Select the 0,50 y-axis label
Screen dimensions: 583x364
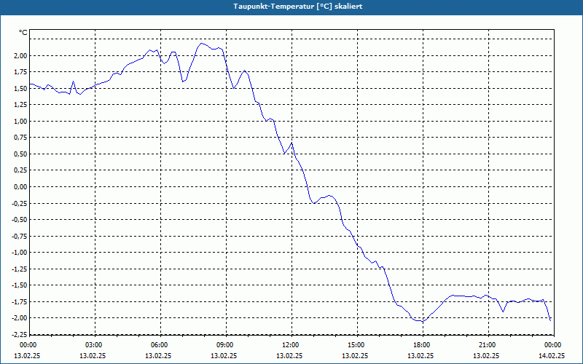pyautogui.click(x=21, y=154)
